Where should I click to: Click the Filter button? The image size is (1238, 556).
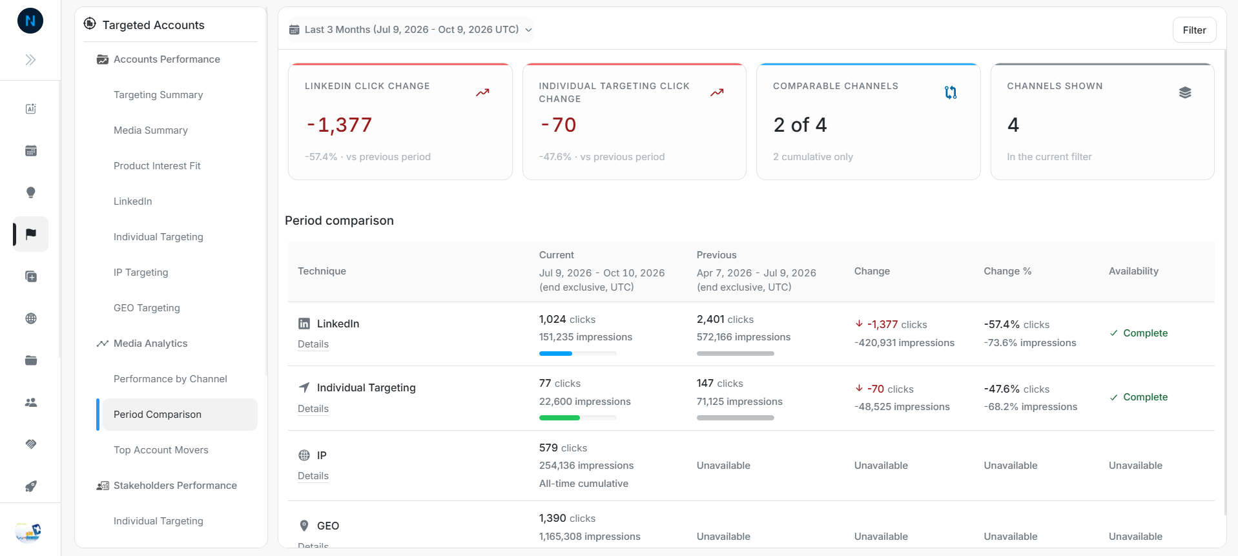point(1194,30)
